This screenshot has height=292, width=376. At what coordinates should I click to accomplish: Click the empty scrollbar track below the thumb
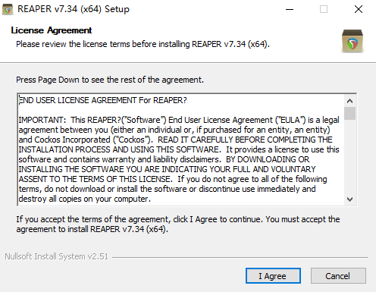click(x=349, y=157)
